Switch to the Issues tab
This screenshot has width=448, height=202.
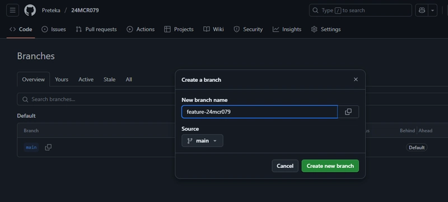coord(54,29)
